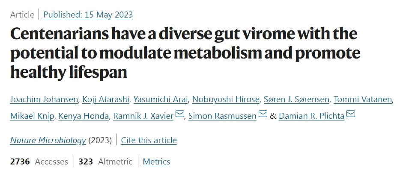Click the envelope icon next to Simon Rasmussen
Screen dimensions: 406x173
click(x=263, y=114)
